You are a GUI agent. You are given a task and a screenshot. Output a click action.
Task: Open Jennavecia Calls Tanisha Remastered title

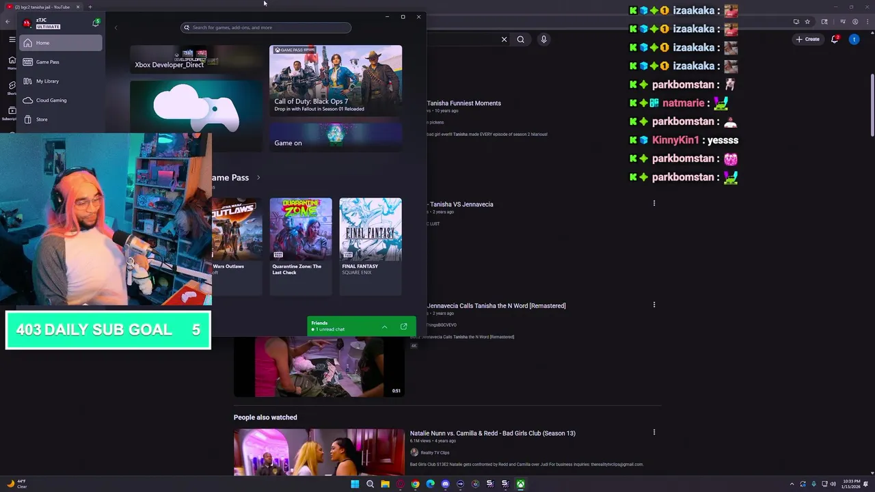(496, 306)
